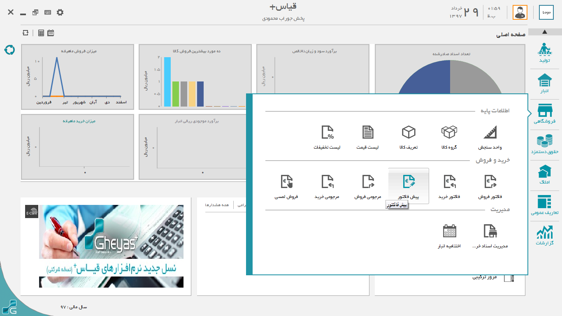Click the date display ۲۹ خرداد
Image resolution: width=562 pixels, height=316 pixels.
point(464,12)
